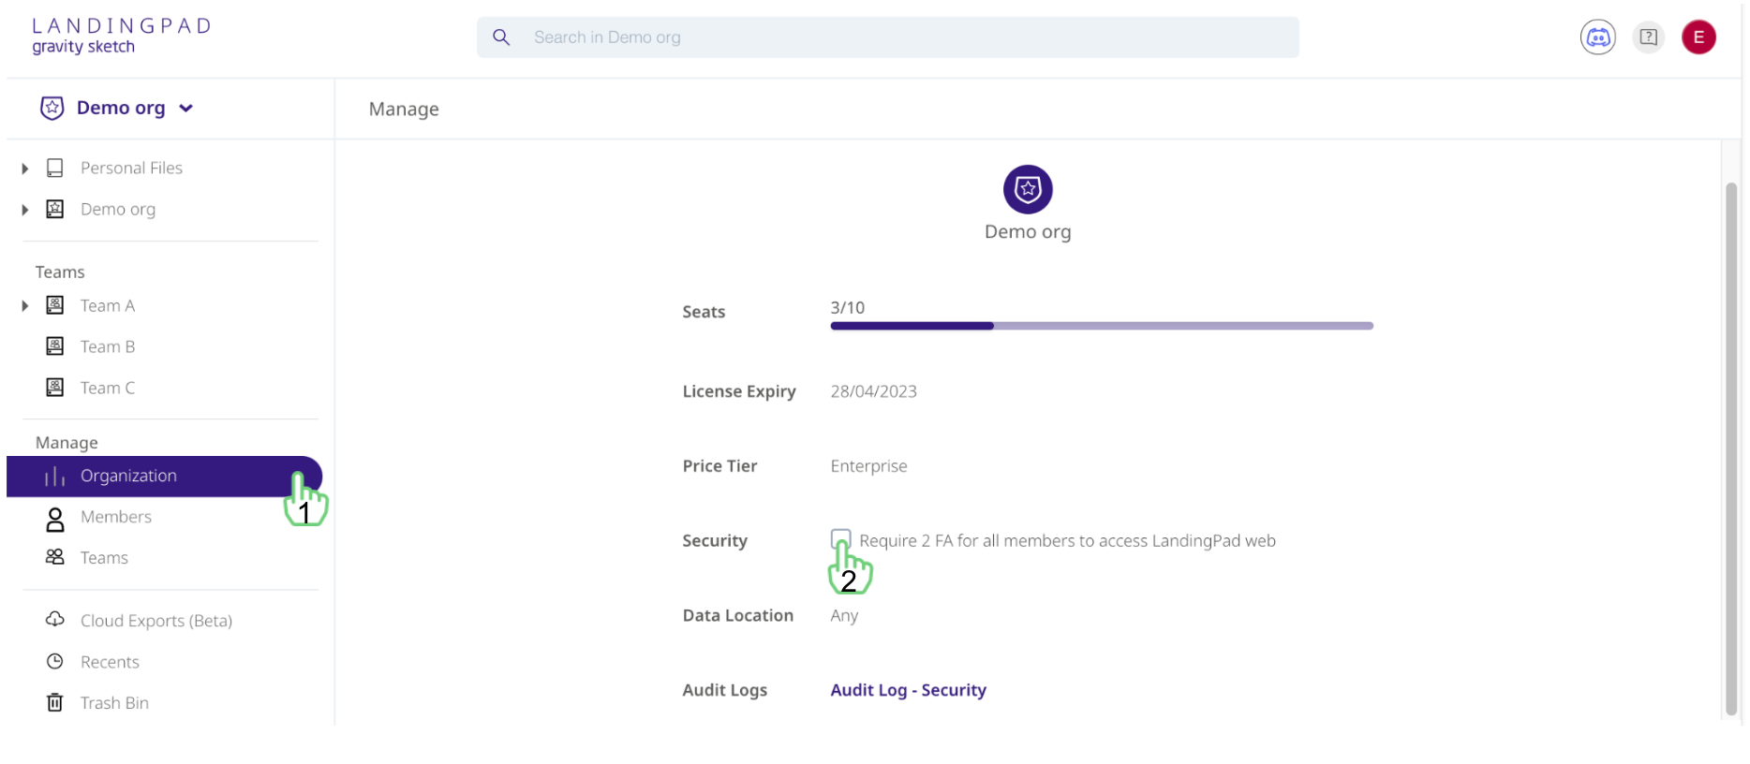The width and height of the screenshot is (1750, 764).
Task: Click the Require 2 FA description text
Action: (1067, 541)
